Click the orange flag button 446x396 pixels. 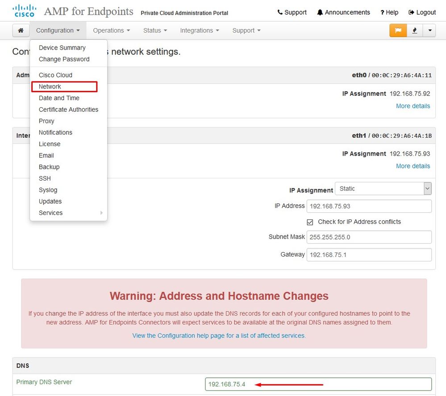(398, 30)
